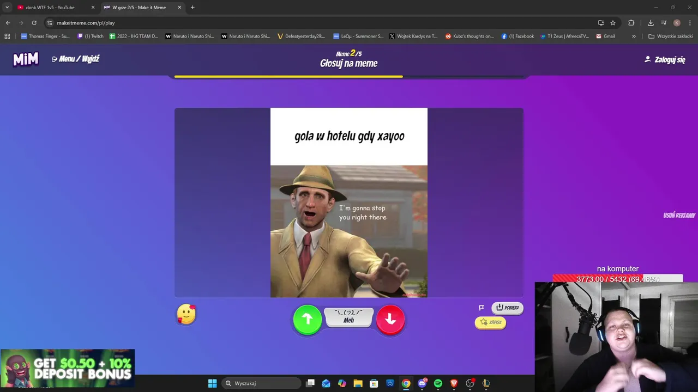
Task: Open the Twitch bookmark
Action: click(91, 36)
